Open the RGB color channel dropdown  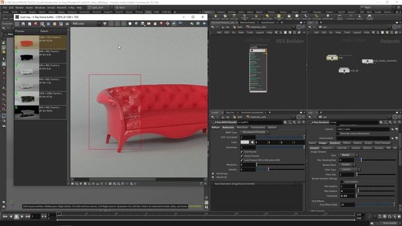(86, 24)
